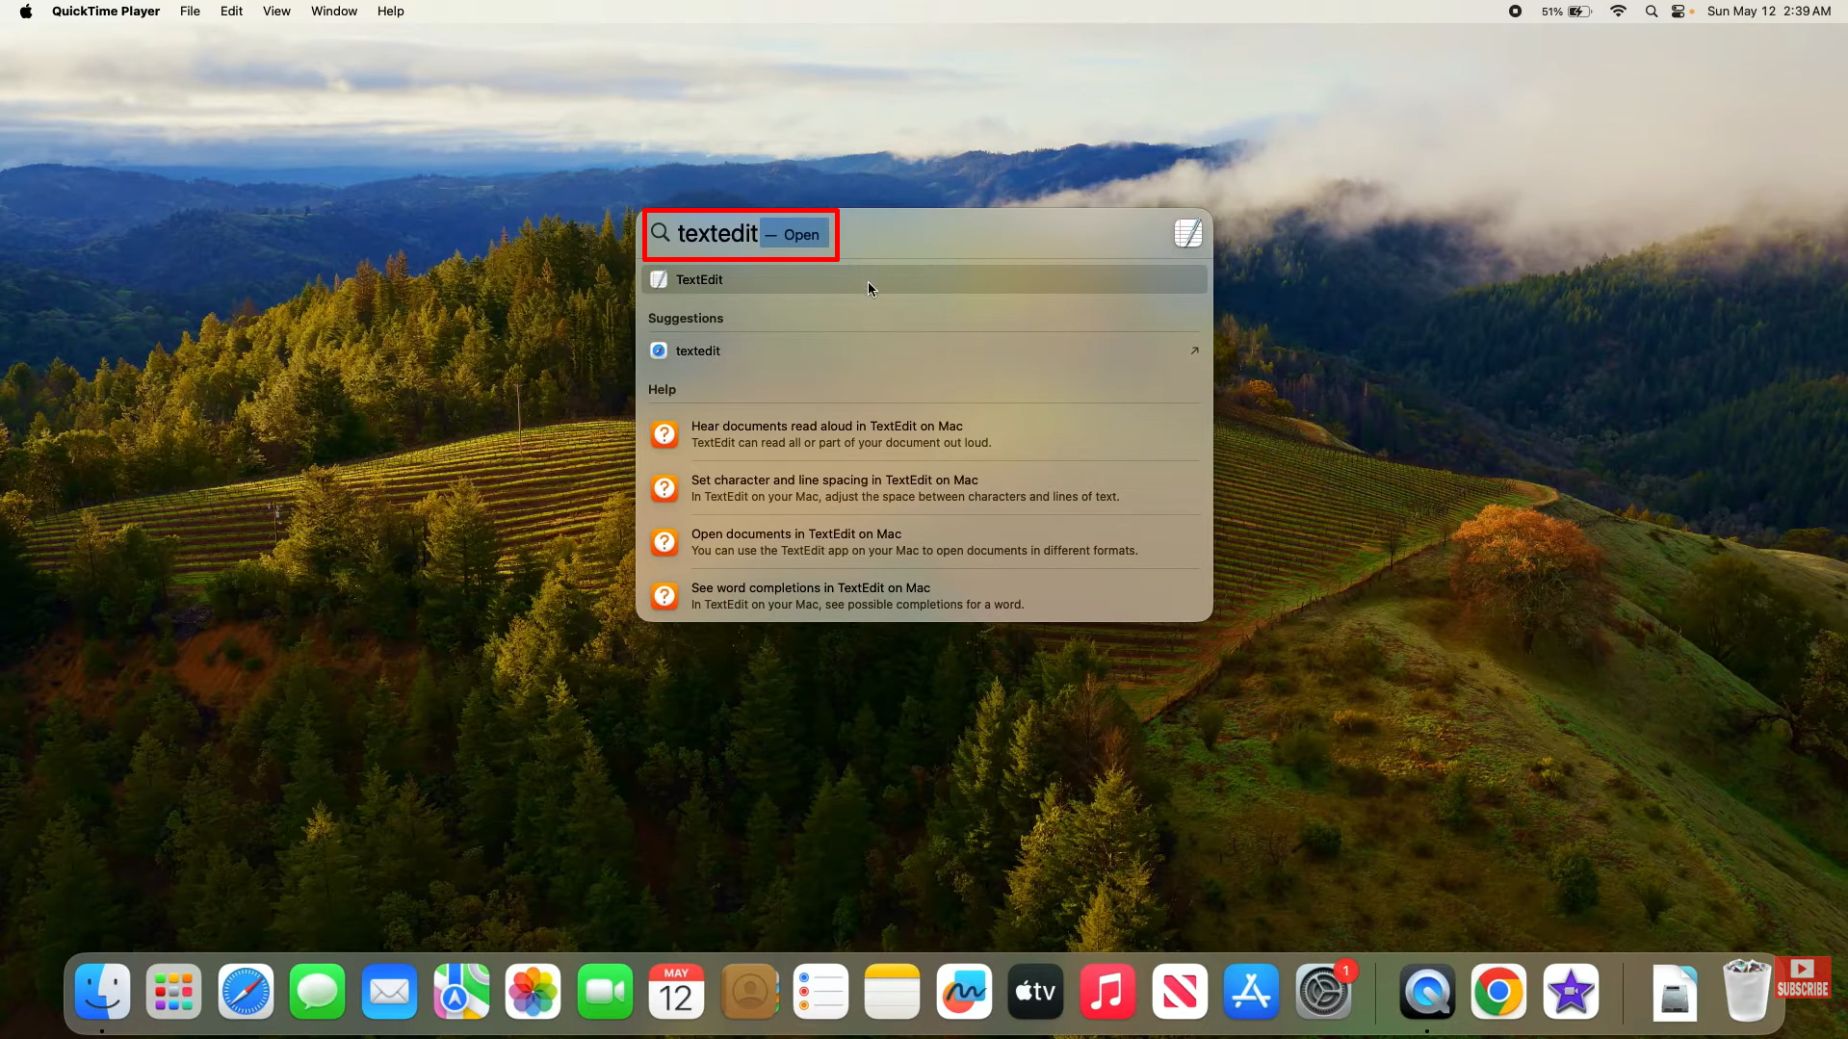Switch to QuickTime Player in the Dock

click(1426, 992)
